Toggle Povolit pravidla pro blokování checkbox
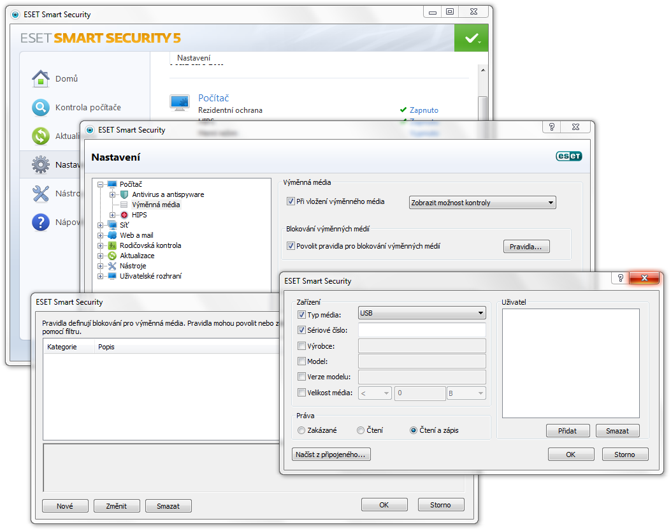 pyautogui.click(x=291, y=246)
